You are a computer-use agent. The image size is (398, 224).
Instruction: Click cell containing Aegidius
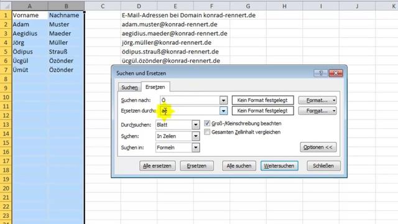[30, 34]
